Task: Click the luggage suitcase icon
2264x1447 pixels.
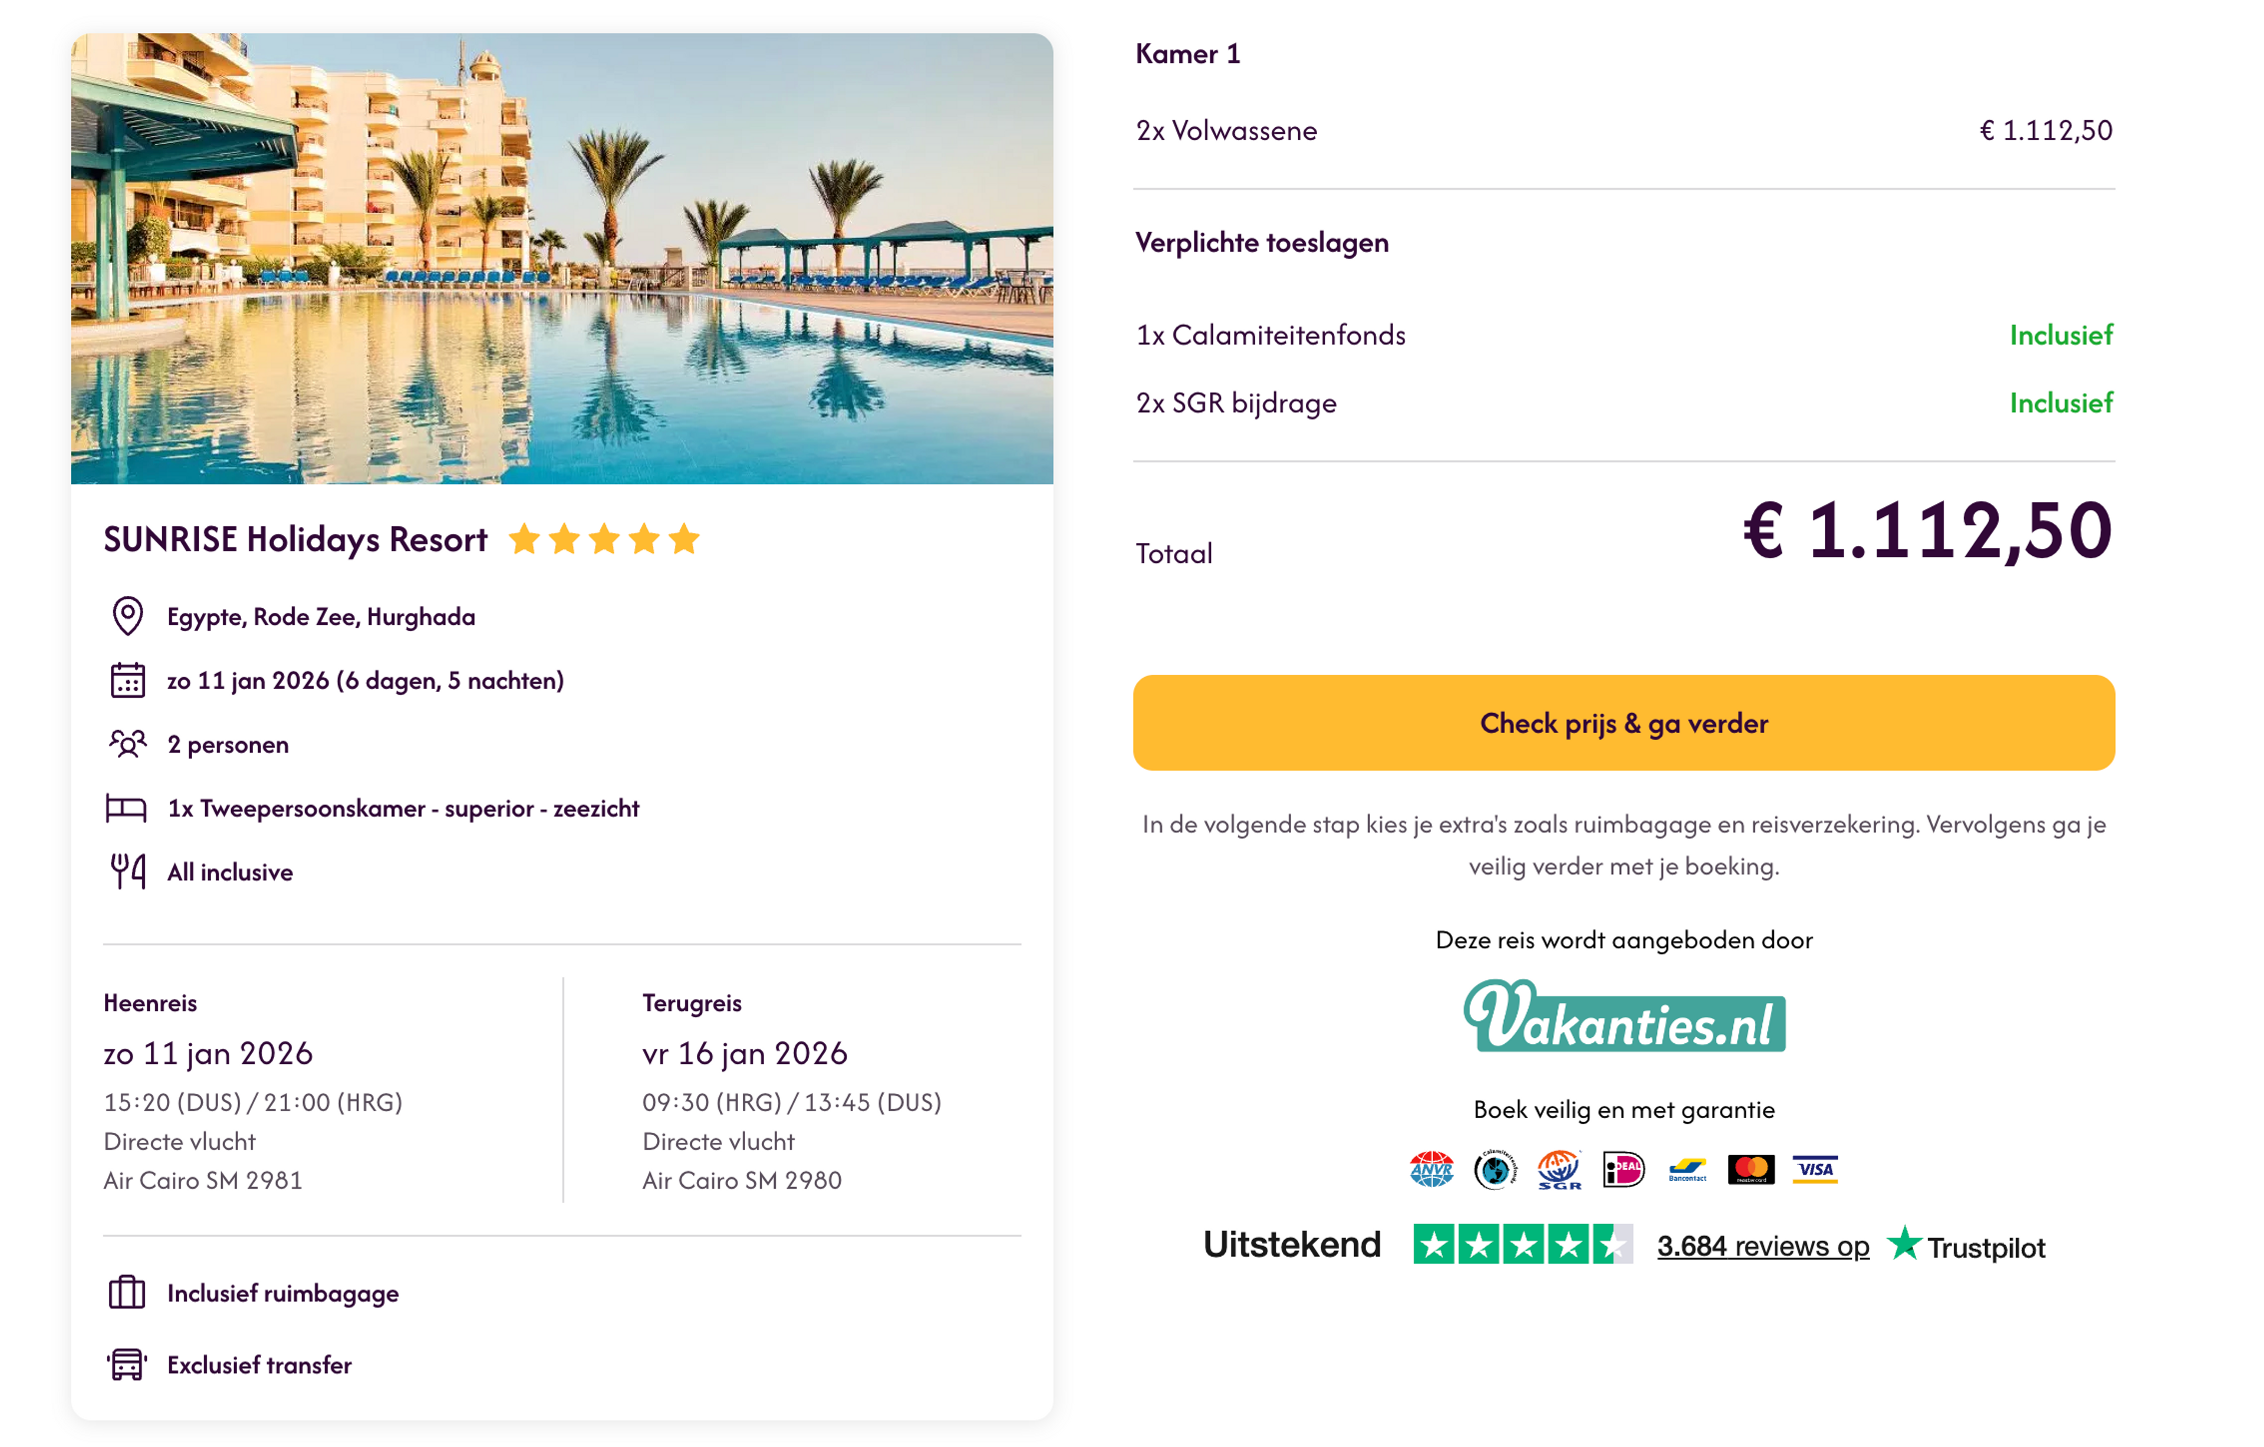Action: click(127, 1293)
